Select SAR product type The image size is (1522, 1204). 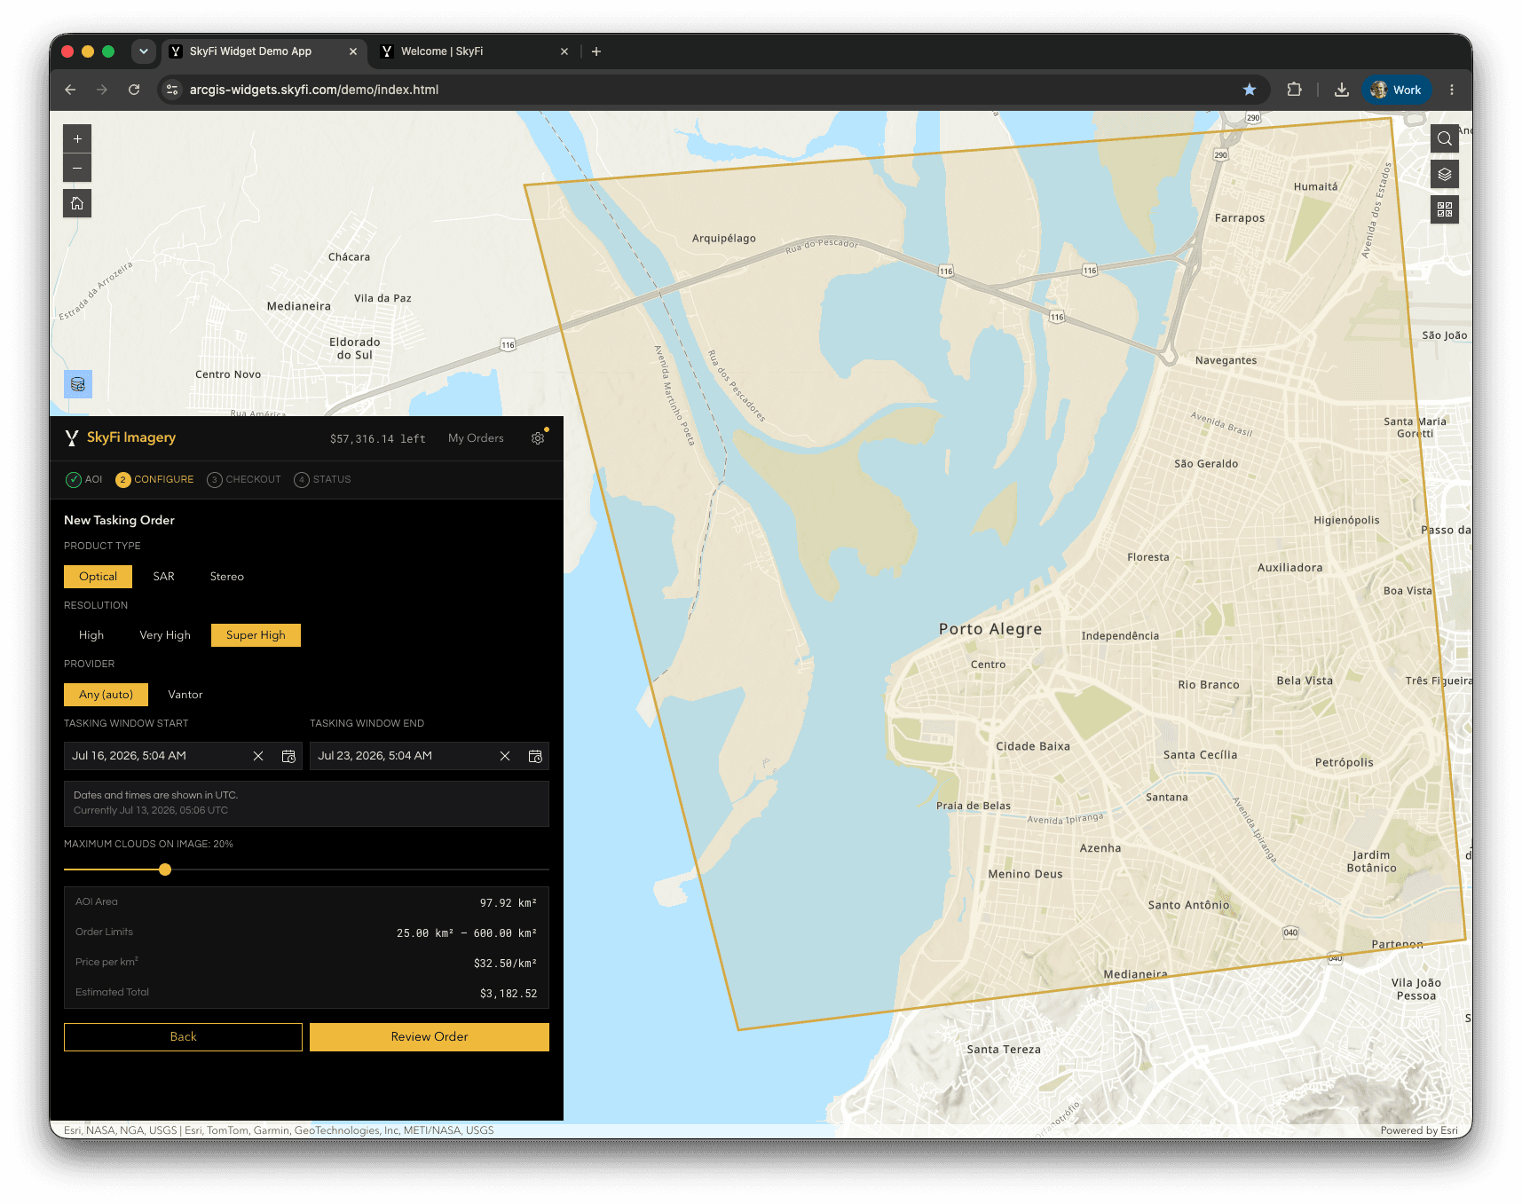point(163,577)
